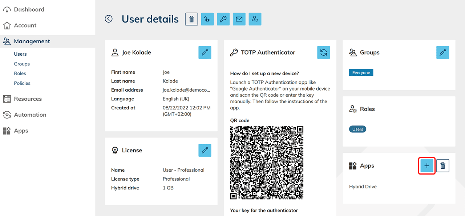
Task: Refresh the TOTP Authenticator key
Action: tap(323, 52)
